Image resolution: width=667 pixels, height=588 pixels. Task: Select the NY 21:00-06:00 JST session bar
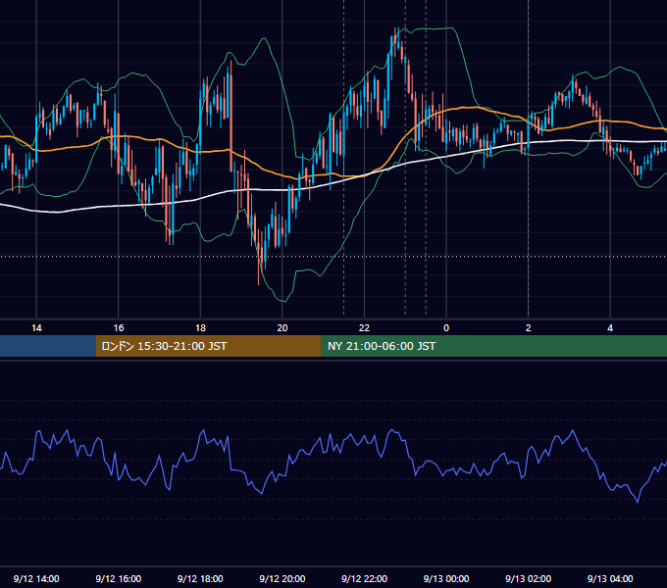coord(493,346)
